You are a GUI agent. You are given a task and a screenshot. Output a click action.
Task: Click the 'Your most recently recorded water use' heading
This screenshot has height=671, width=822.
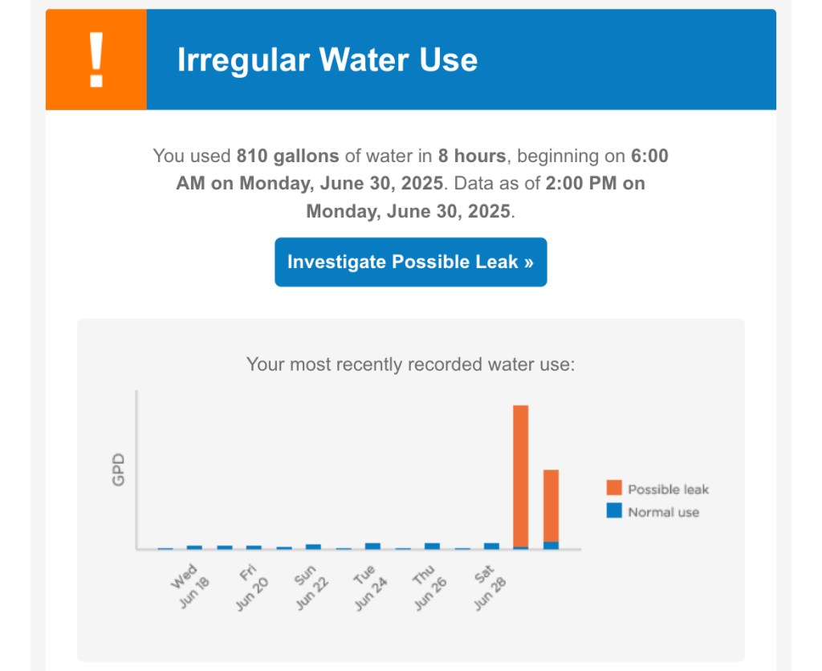(410, 364)
